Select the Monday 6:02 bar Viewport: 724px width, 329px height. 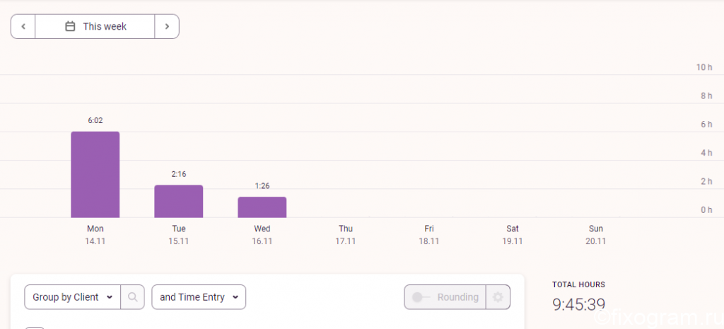pos(95,175)
